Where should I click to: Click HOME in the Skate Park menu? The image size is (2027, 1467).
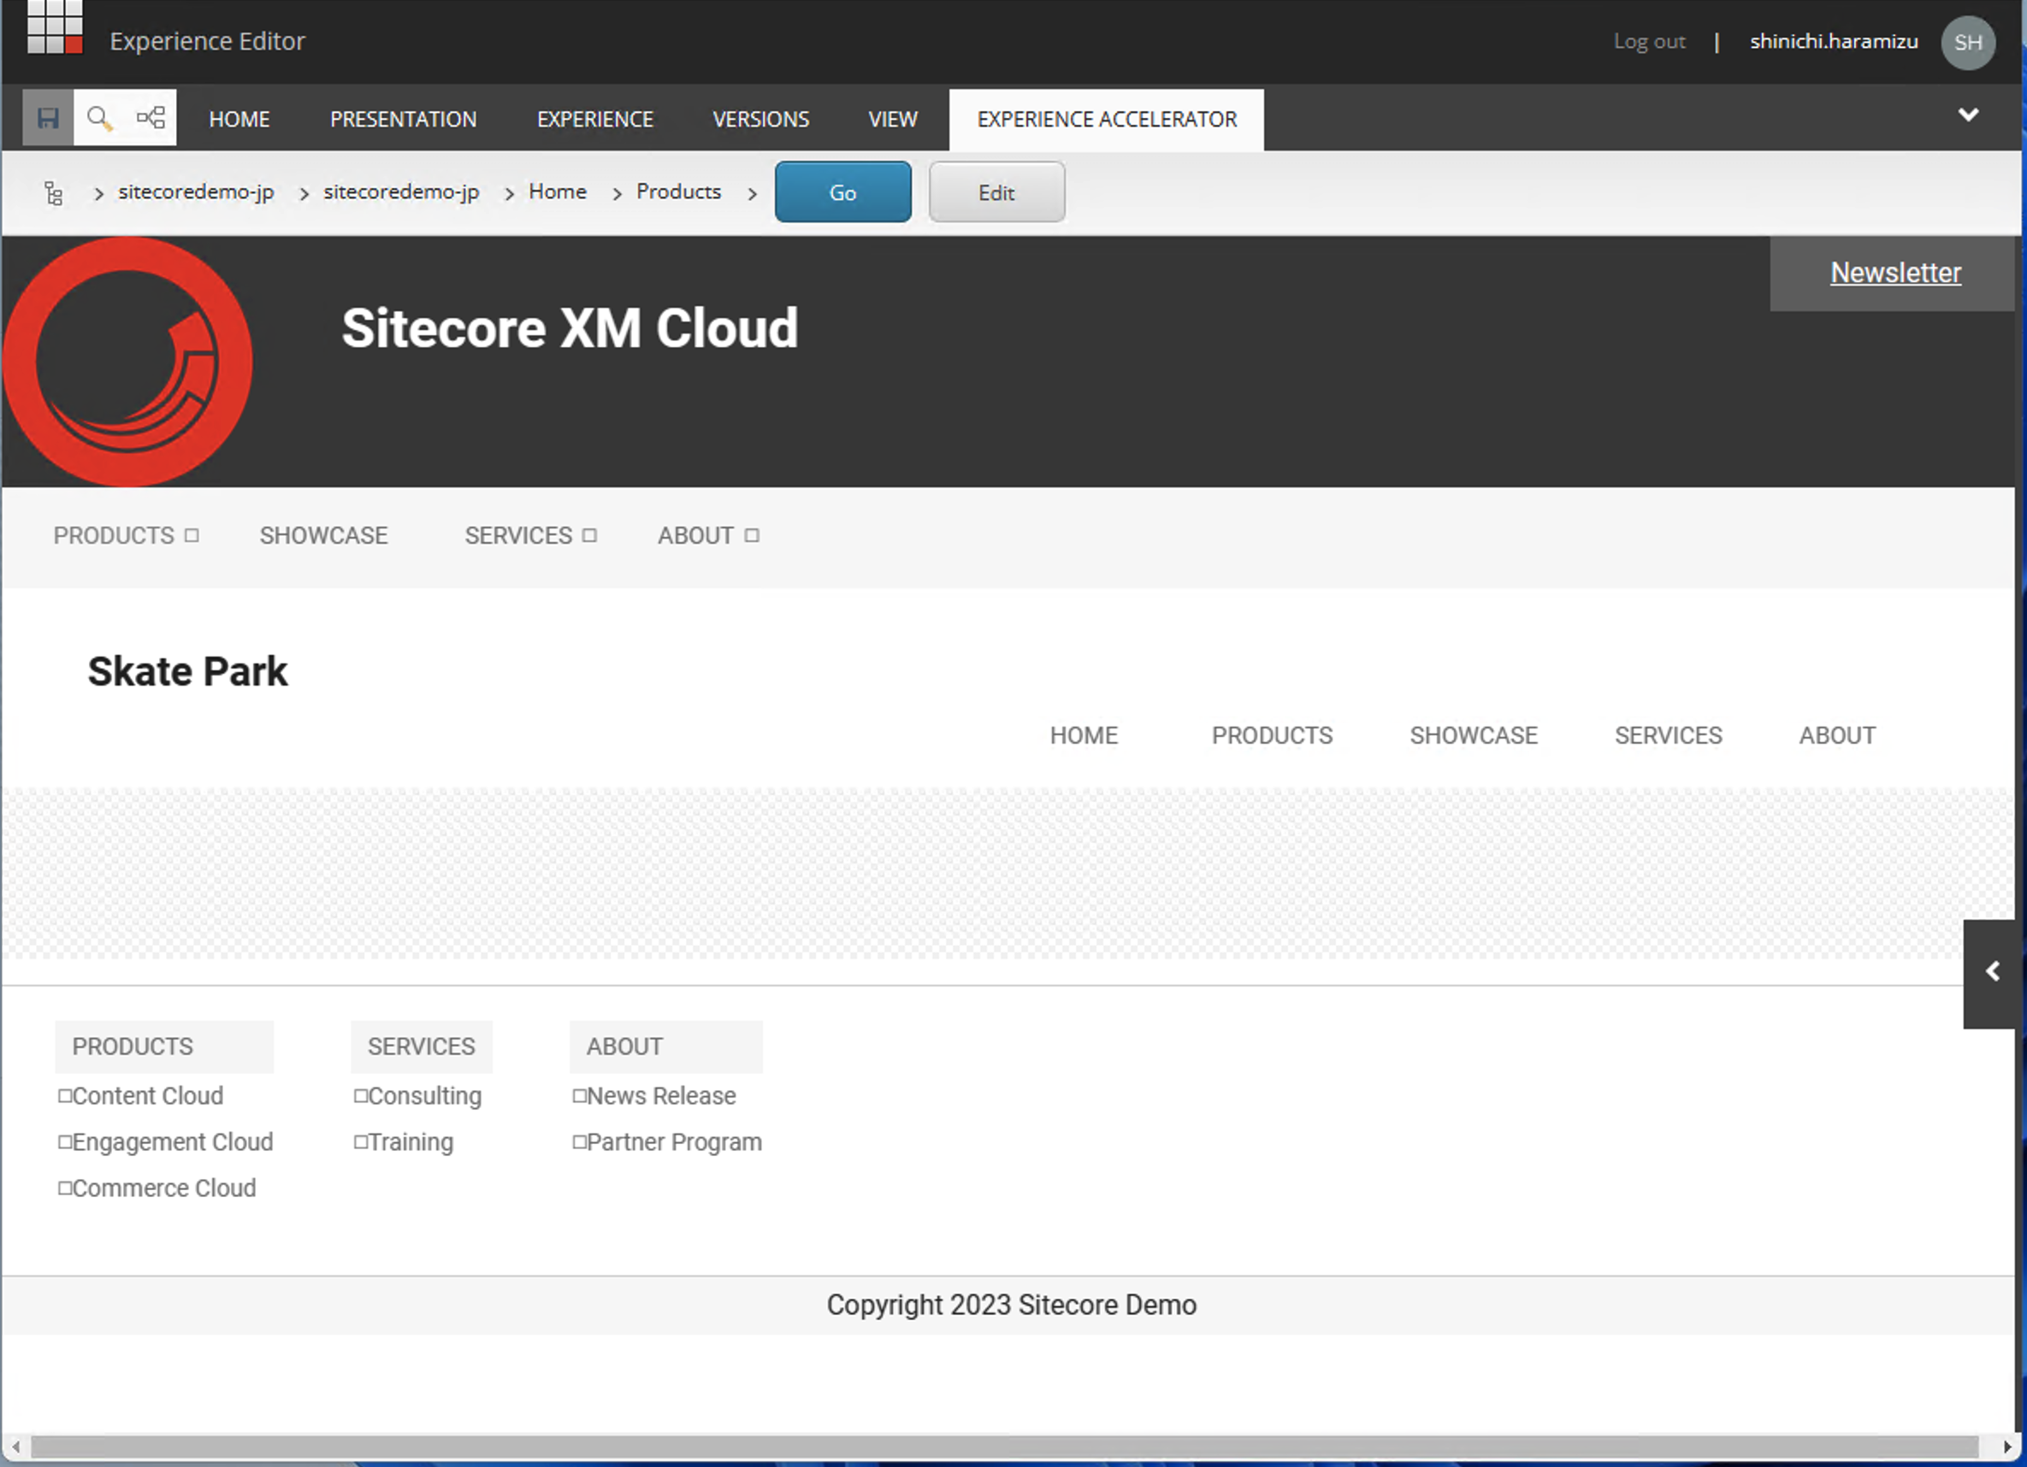coord(1084,736)
